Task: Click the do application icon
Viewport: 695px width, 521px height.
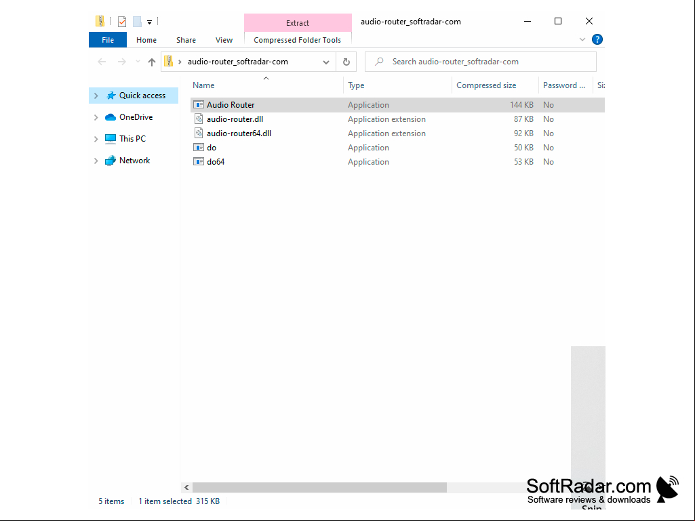Action: (199, 148)
